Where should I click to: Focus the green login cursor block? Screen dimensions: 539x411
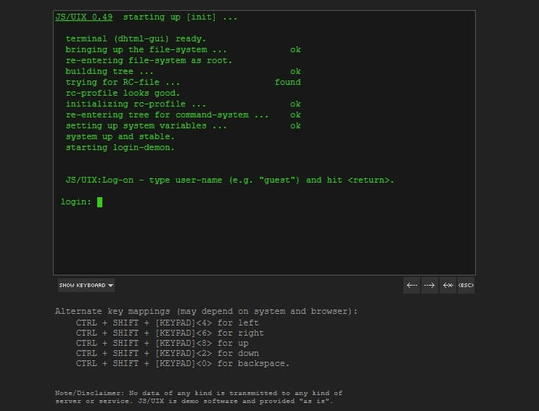coord(99,202)
